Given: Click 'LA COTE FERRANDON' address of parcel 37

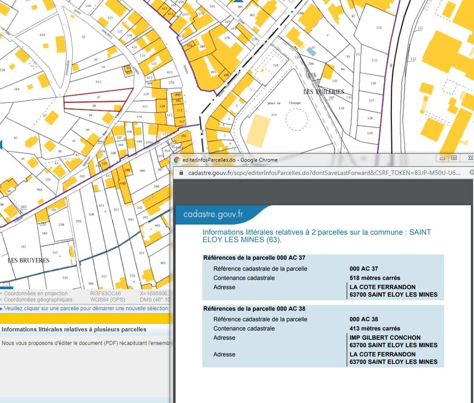Looking at the screenshot, I should click(383, 287).
